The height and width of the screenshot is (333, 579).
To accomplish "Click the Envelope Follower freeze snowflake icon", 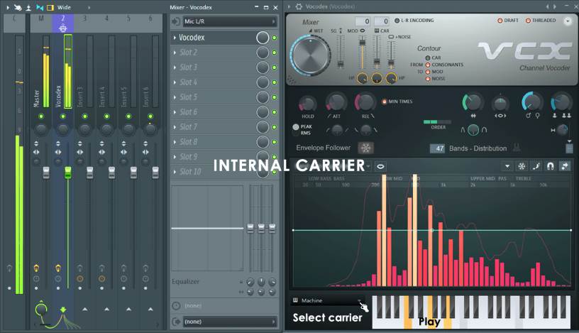I will pos(365,148).
